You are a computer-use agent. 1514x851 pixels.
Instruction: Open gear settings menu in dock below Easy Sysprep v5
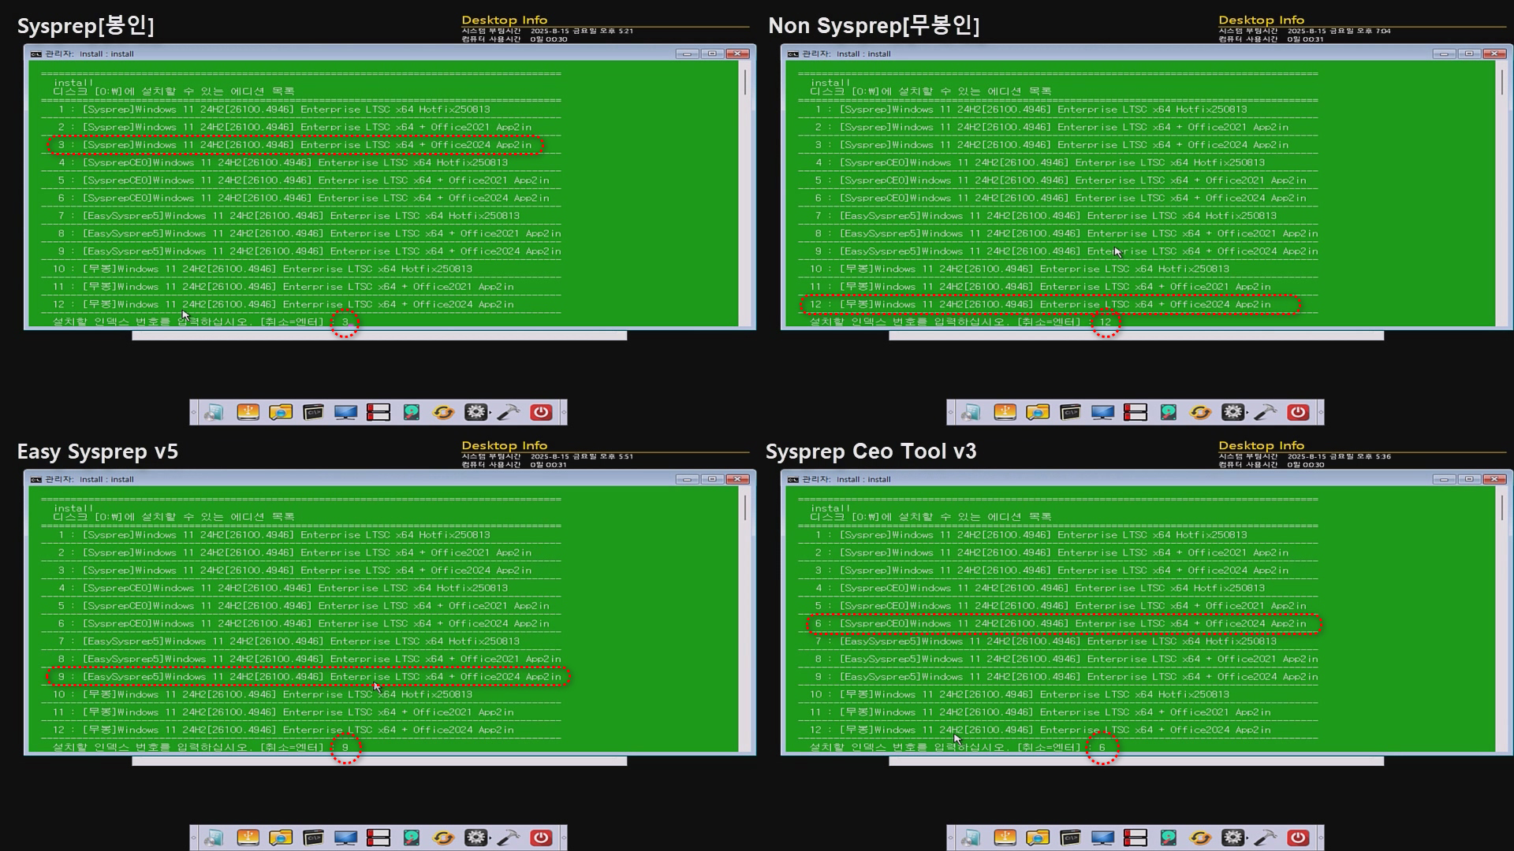475,838
